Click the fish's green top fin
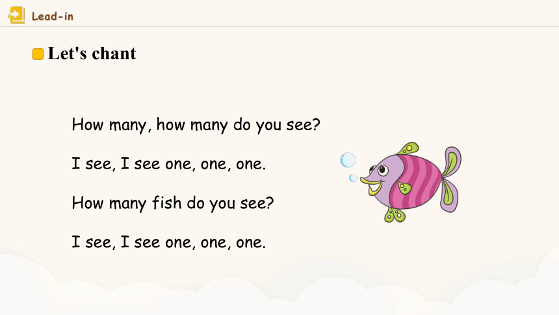 [408, 148]
